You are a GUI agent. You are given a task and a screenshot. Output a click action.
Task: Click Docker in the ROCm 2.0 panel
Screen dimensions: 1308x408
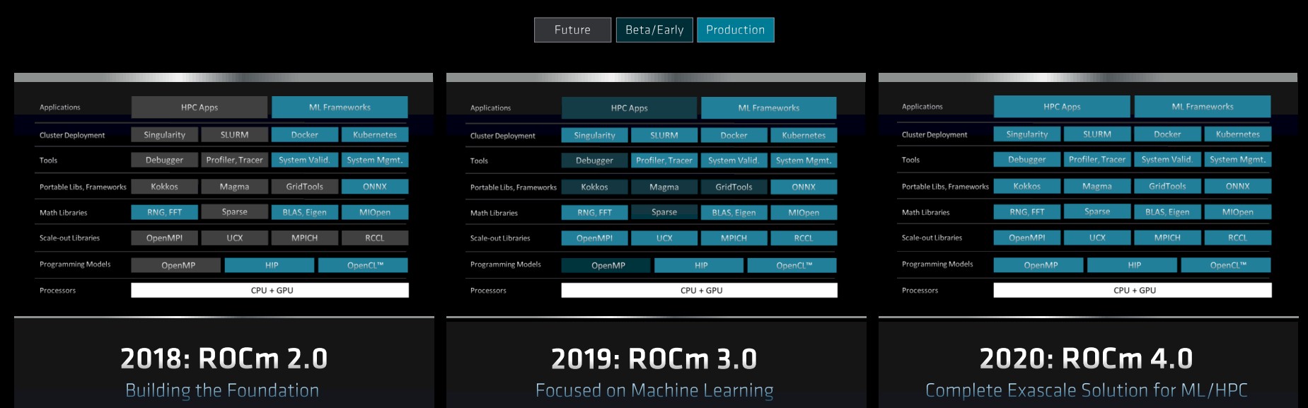(305, 135)
